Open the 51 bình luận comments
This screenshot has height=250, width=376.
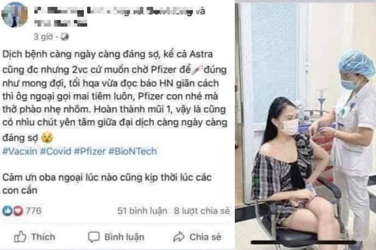point(142,211)
